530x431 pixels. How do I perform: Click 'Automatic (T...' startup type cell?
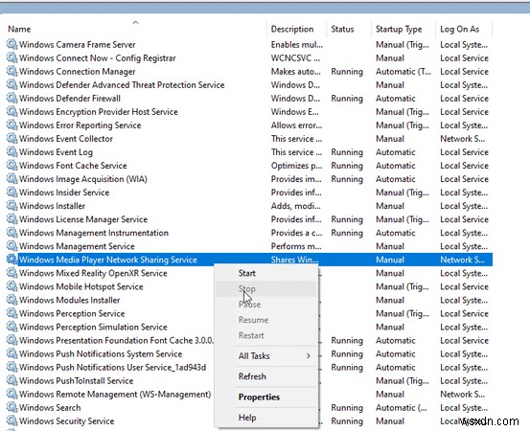[403, 72]
